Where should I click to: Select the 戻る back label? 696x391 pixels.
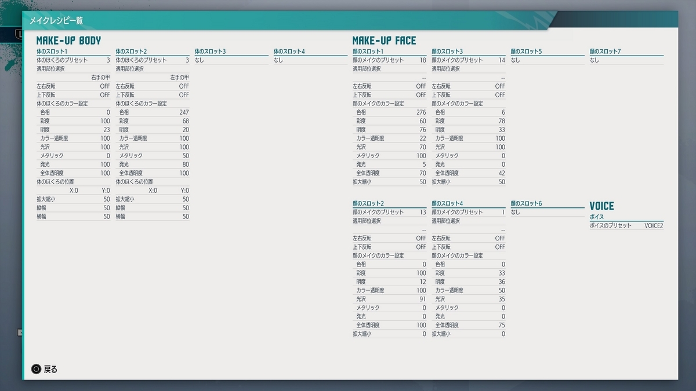tap(51, 369)
